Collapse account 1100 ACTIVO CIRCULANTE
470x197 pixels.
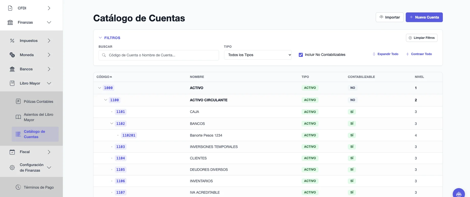106,100
